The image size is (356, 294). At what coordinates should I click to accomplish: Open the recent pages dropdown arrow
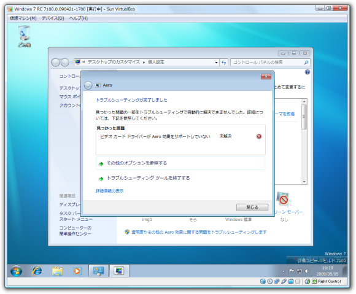pos(72,63)
